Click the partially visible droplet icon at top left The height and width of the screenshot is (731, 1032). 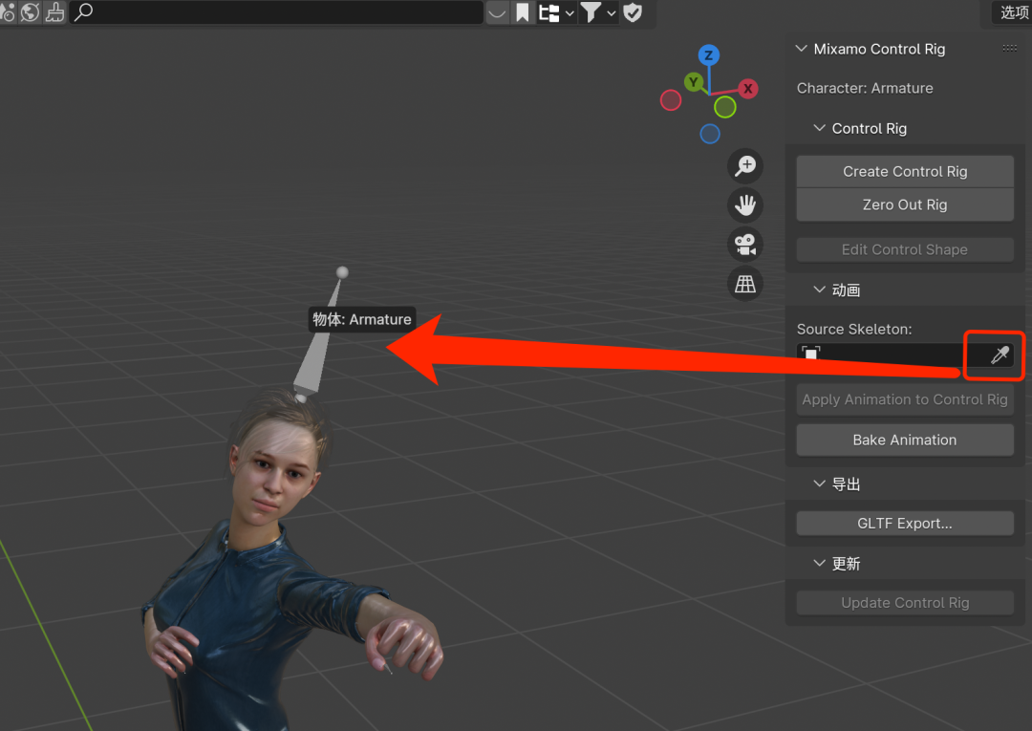point(8,11)
